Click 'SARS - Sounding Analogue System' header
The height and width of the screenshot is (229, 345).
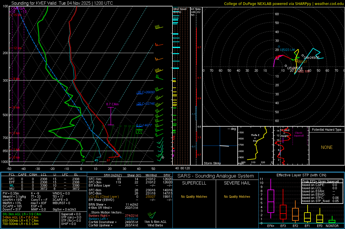point(216,176)
